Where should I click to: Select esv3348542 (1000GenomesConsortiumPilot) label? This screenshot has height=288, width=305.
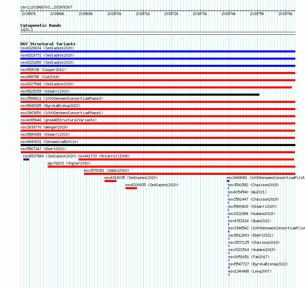click(267, 228)
